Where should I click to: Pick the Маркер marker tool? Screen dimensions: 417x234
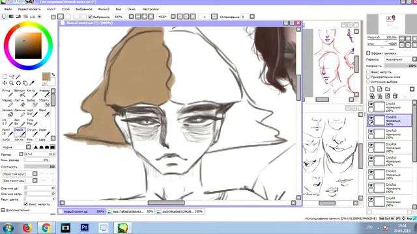pyautogui.click(x=7, y=103)
